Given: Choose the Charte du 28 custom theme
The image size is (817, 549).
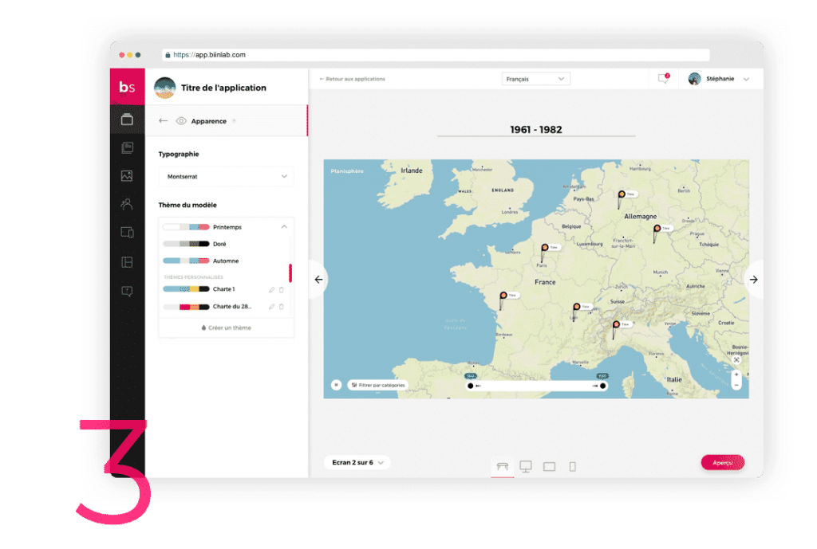Looking at the screenshot, I should [x=207, y=307].
